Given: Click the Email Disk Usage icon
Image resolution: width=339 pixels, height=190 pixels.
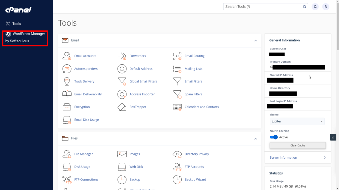Looking at the screenshot, I should coord(67,120).
